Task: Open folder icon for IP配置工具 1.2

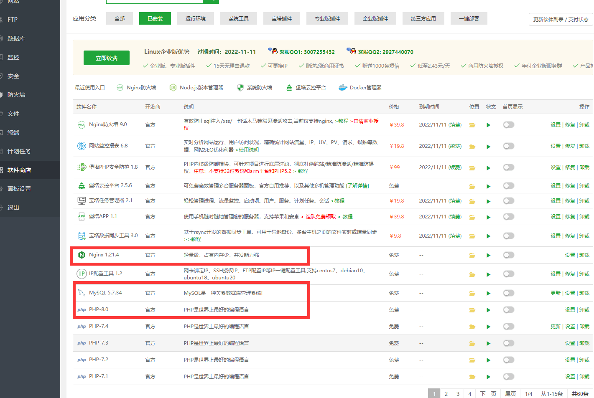Action: [x=472, y=274]
